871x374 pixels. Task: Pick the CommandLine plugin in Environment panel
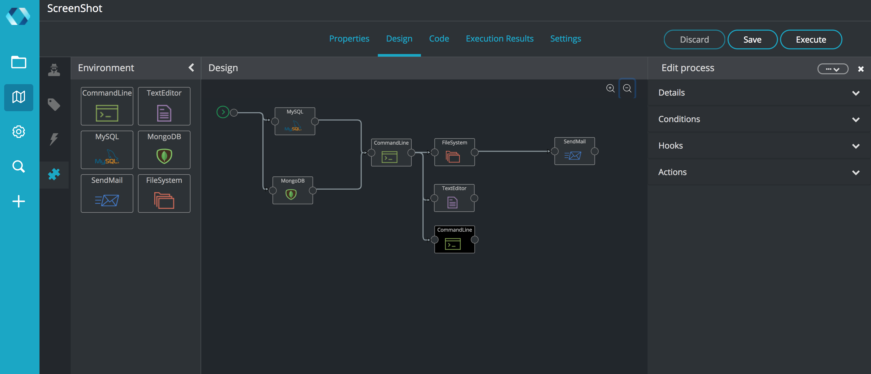(x=107, y=106)
